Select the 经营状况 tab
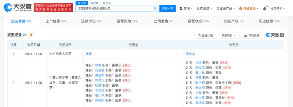 pos(198,21)
